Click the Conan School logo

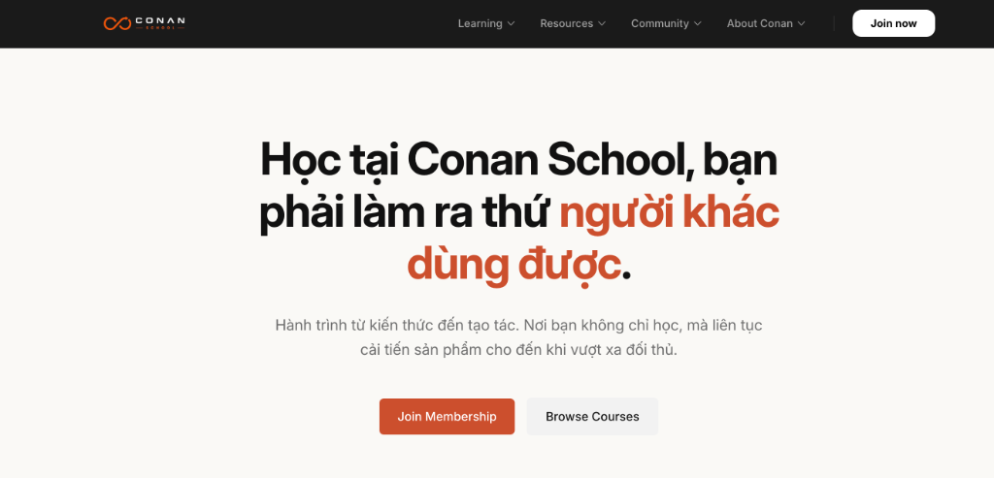[x=144, y=23]
